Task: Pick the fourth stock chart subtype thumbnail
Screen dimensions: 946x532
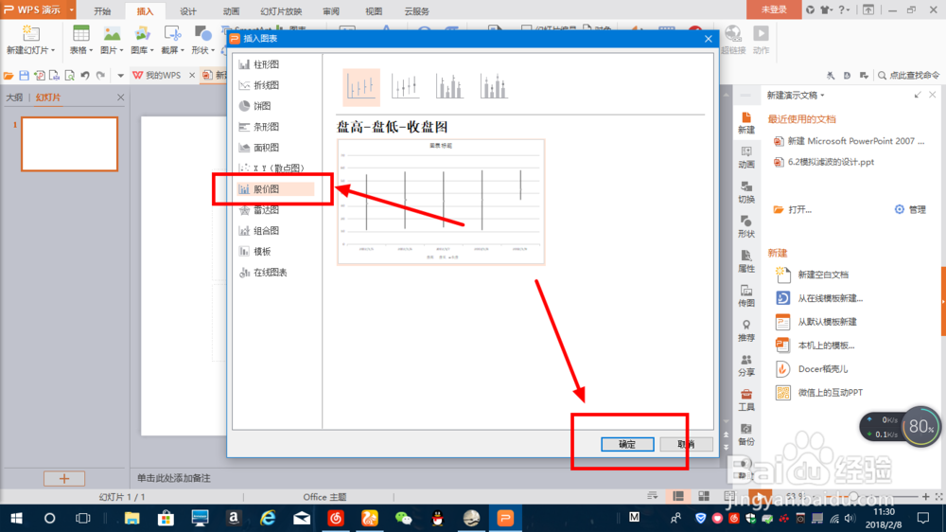Action: click(494, 87)
